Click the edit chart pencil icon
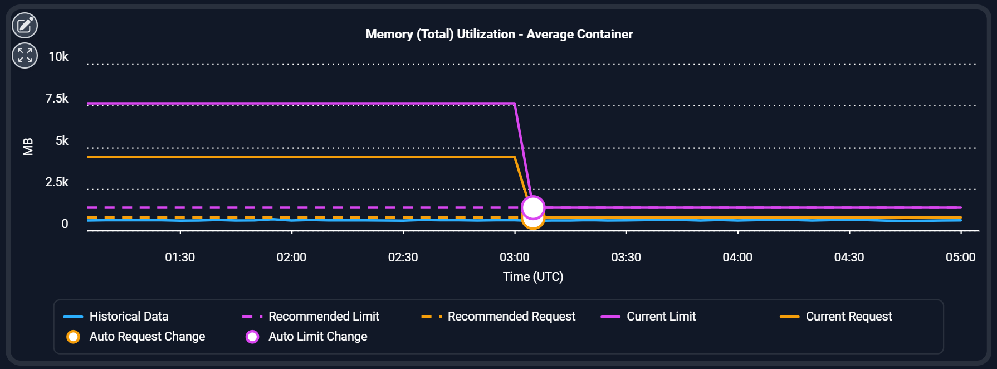 [x=25, y=25]
